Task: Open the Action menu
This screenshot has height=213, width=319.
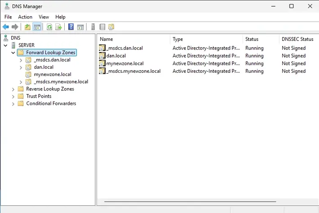Action: [25, 17]
